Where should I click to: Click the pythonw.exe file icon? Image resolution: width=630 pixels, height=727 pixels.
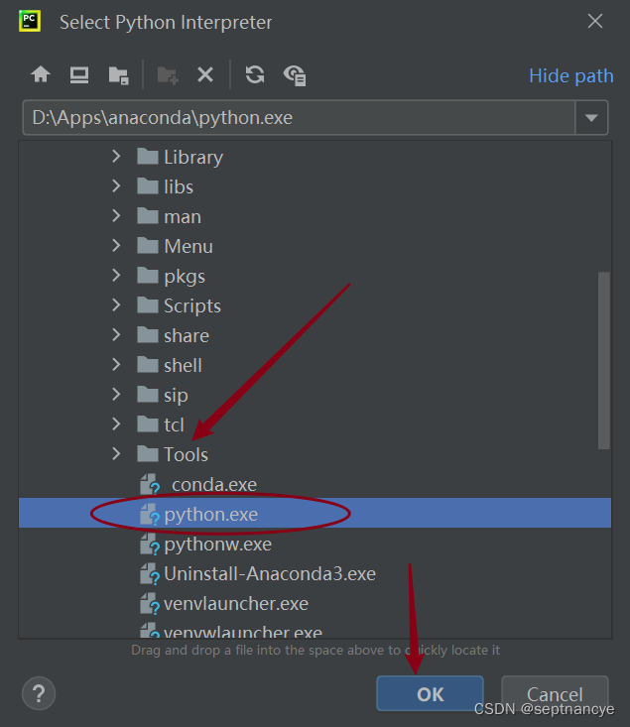point(150,544)
